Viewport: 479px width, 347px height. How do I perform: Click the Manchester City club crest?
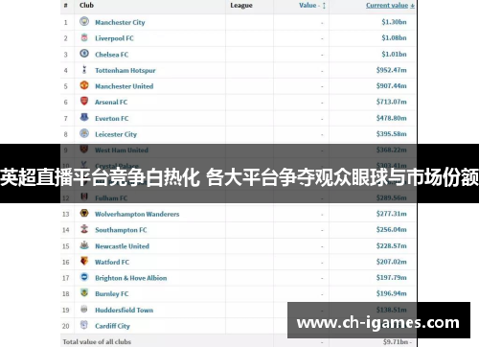point(84,21)
